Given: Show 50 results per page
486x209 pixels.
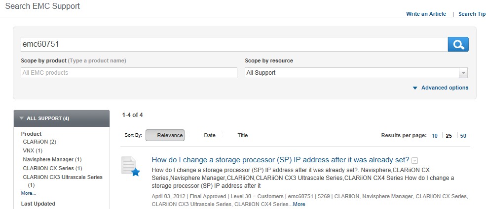Looking at the screenshot, I should (x=463, y=136).
